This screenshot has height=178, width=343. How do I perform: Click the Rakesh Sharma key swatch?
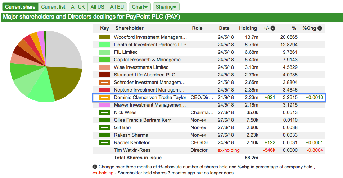point(105,135)
